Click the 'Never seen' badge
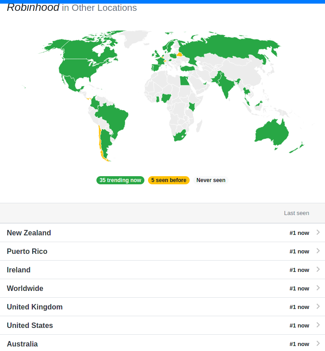Image resolution: width=325 pixels, height=351 pixels. coord(211,180)
